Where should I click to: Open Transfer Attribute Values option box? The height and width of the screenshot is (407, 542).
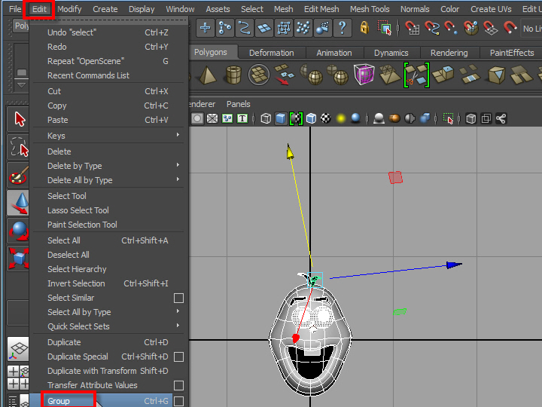click(179, 386)
